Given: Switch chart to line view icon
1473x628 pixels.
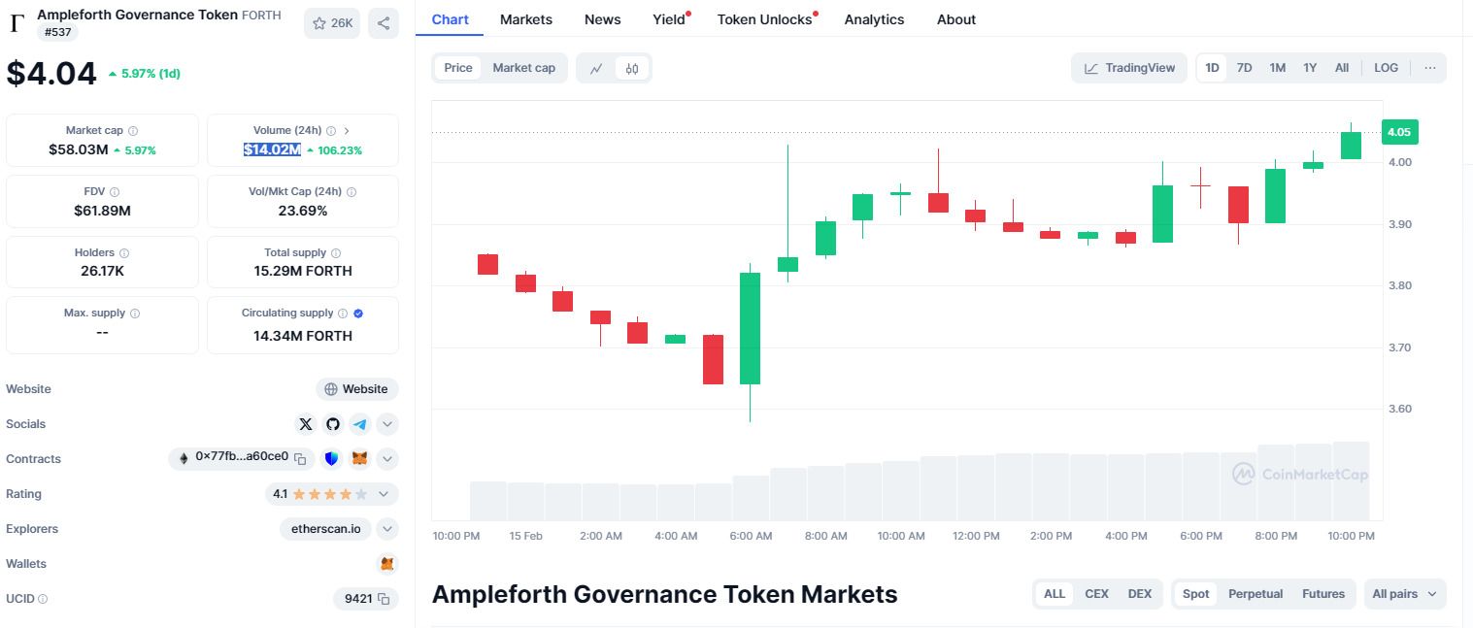Looking at the screenshot, I should pyautogui.click(x=596, y=68).
